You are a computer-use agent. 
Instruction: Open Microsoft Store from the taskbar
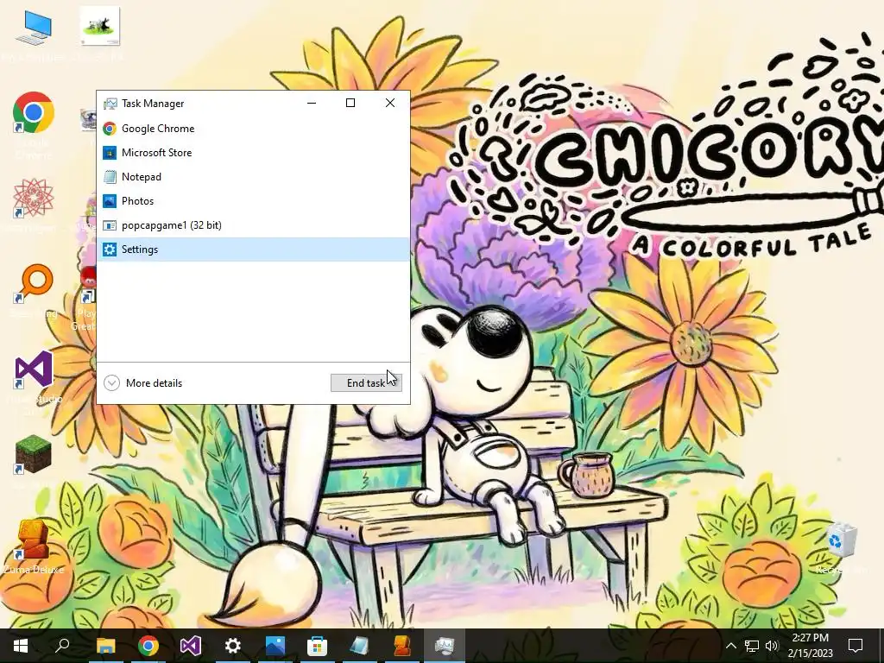coord(318,646)
